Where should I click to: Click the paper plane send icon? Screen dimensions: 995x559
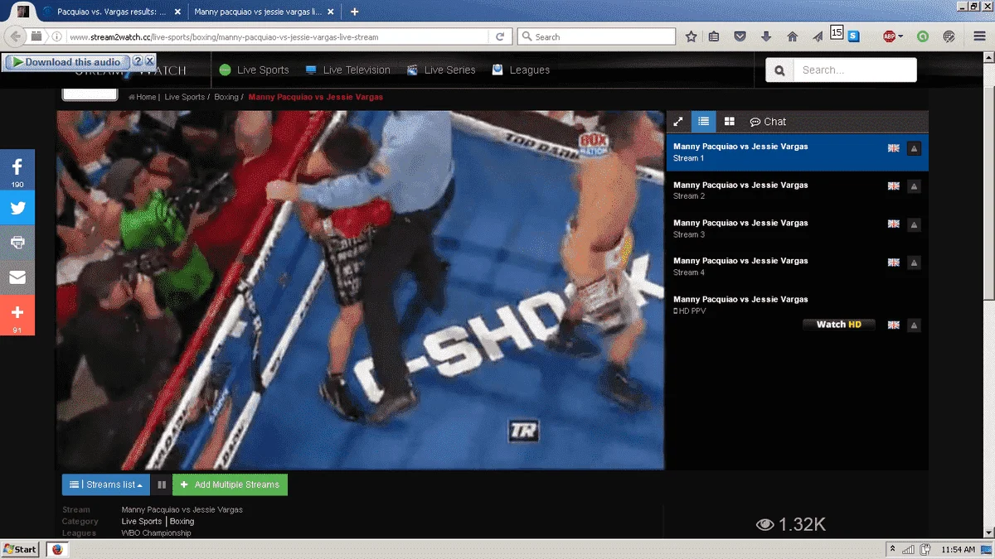(x=818, y=36)
